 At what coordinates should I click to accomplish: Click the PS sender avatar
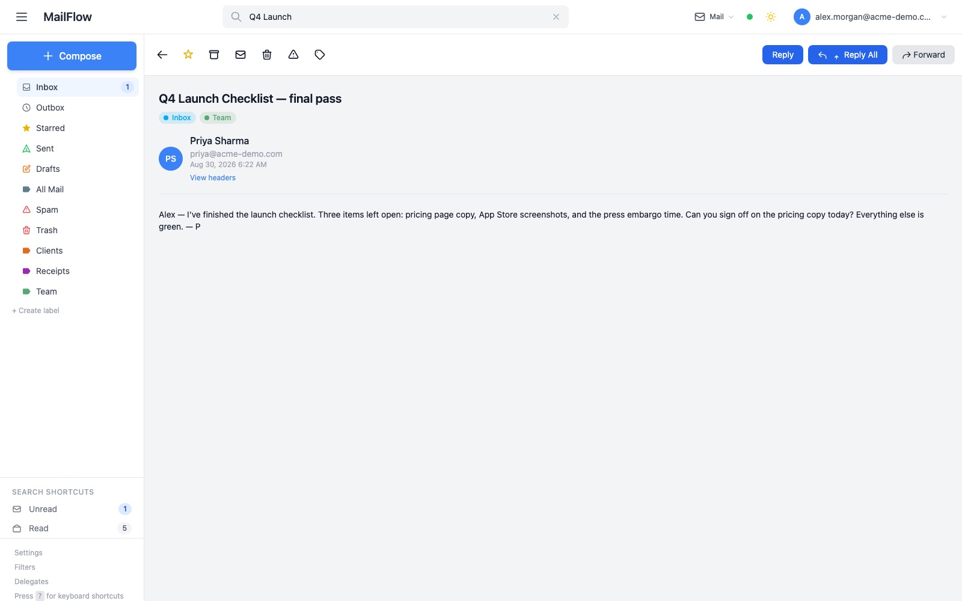pos(171,159)
